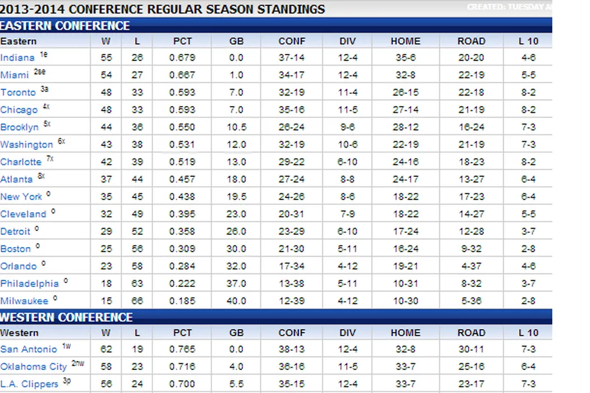
Task: Open the Orlando team link
Action: 19,267
